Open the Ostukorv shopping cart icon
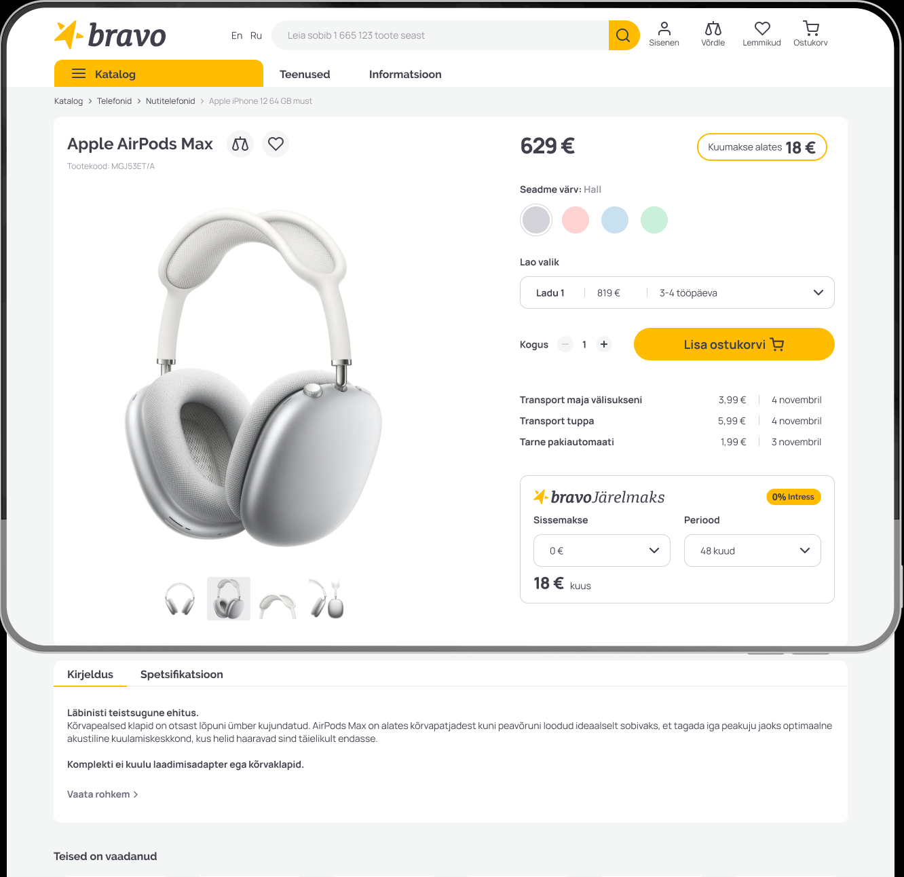This screenshot has height=877, width=904. (x=810, y=34)
